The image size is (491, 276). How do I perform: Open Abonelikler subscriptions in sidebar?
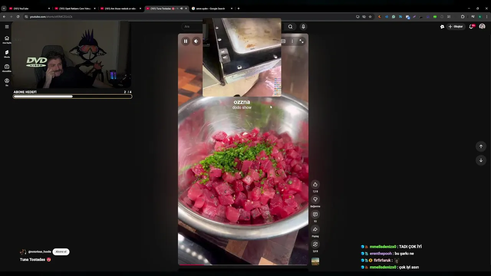7,68
